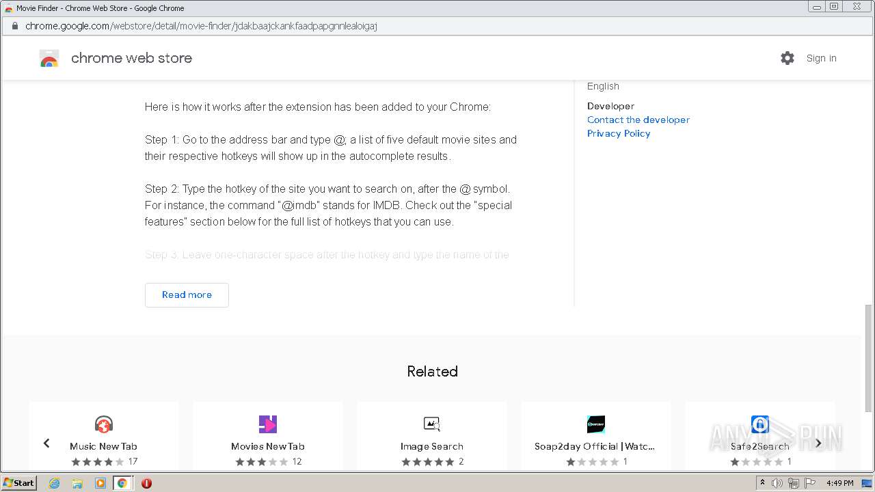Click the 'Here is how it works' sentence
875x492 pixels.
(318, 107)
